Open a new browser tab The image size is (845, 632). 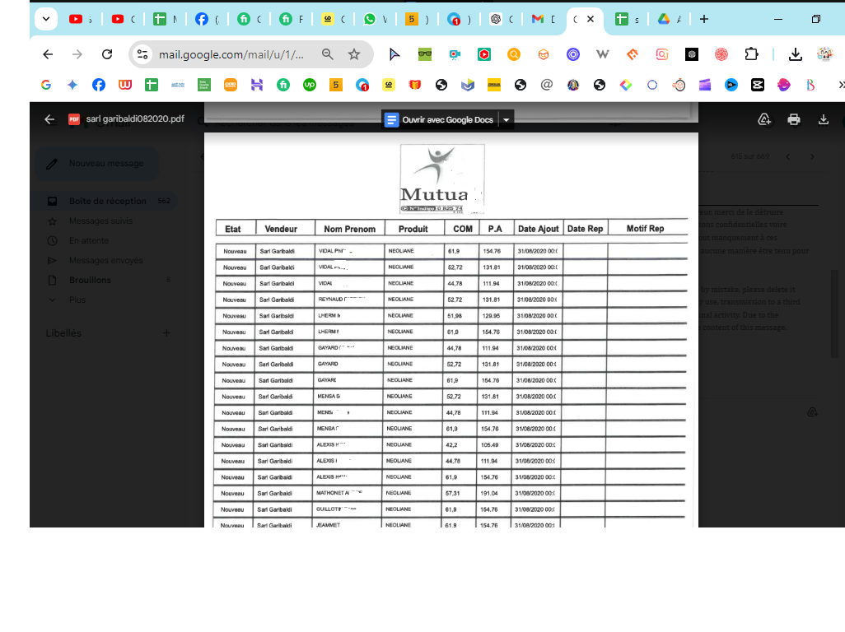coord(704,19)
